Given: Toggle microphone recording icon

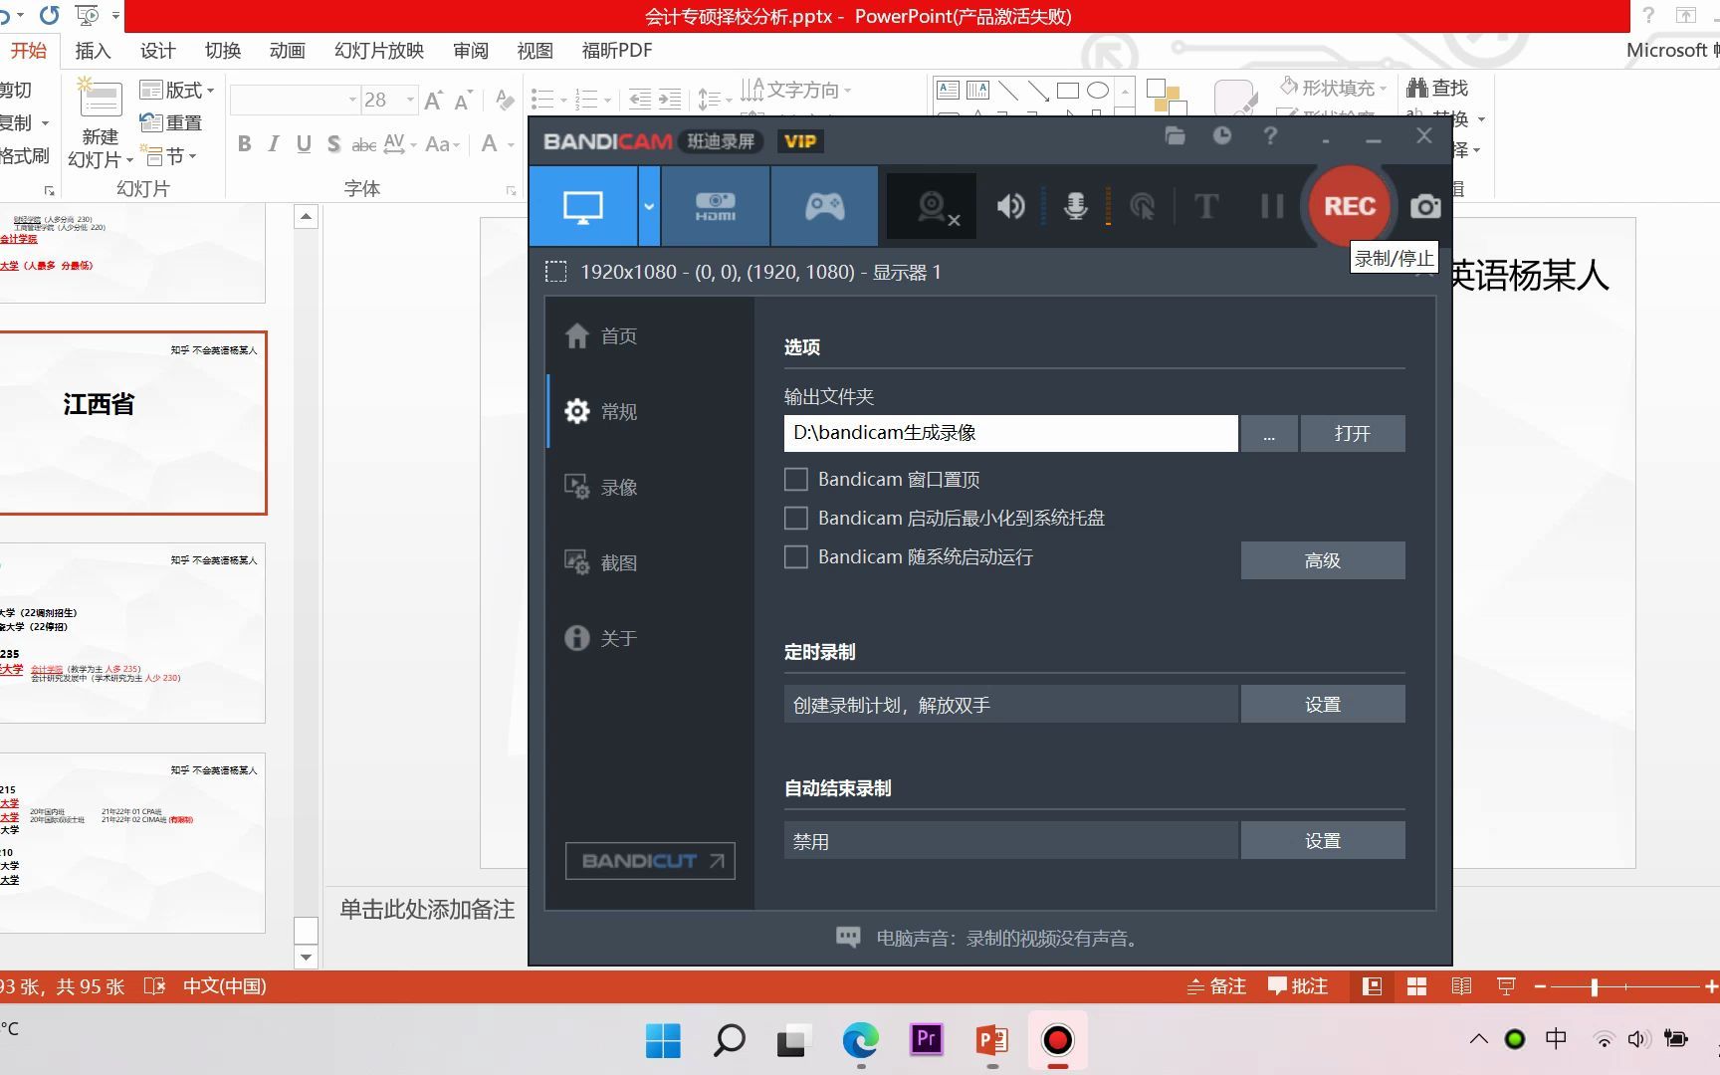Looking at the screenshot, I should pos(1076,206).
